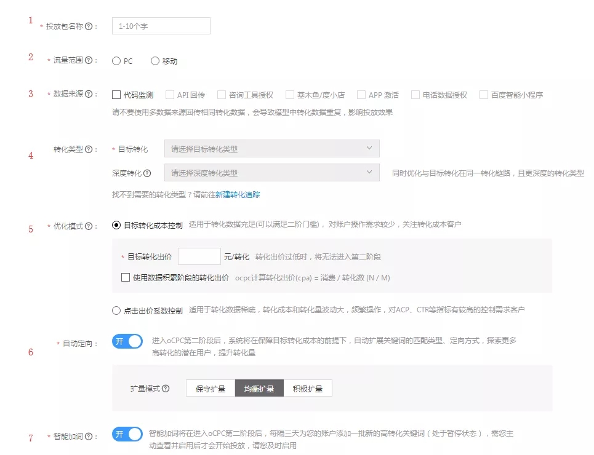Select the PC traffic radio button
Screen dimensions: 594x455
(x=116, y=61)
